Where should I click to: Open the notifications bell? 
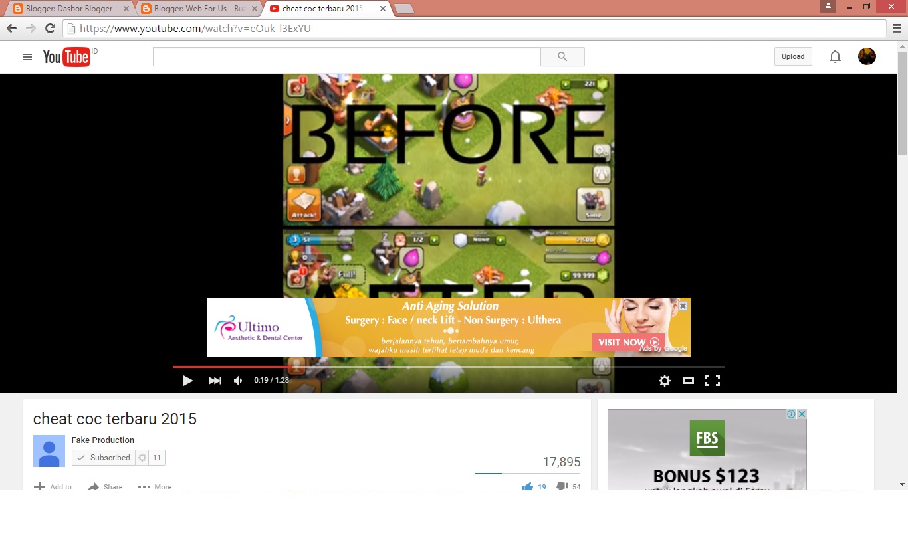835,57
